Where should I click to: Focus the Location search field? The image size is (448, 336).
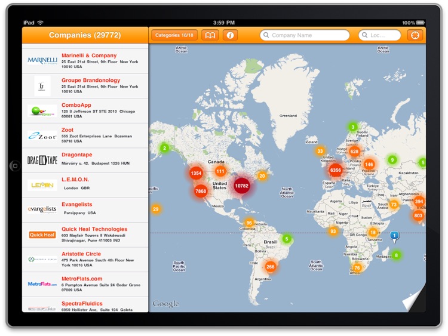pos(379,35)
